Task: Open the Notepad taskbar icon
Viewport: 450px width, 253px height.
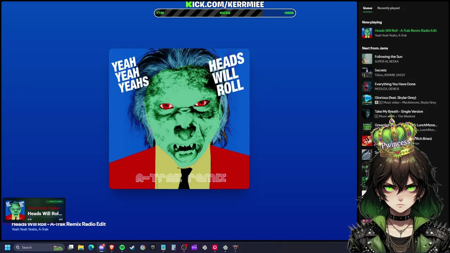Action: (163, 247)
